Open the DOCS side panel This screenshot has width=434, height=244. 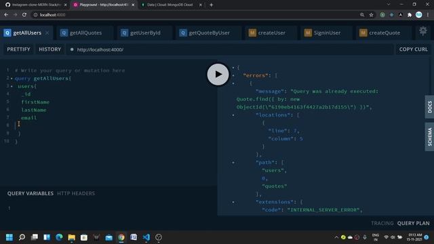tap(429, 107)
